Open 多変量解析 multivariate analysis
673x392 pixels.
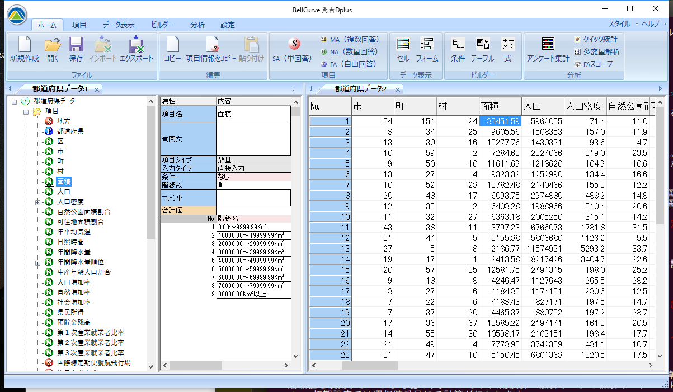coord(596,51)
